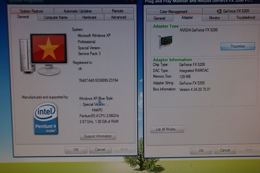Select the Adapter tab
The height and width of the screenshot is (173, 260).
[x=187, y=17]
